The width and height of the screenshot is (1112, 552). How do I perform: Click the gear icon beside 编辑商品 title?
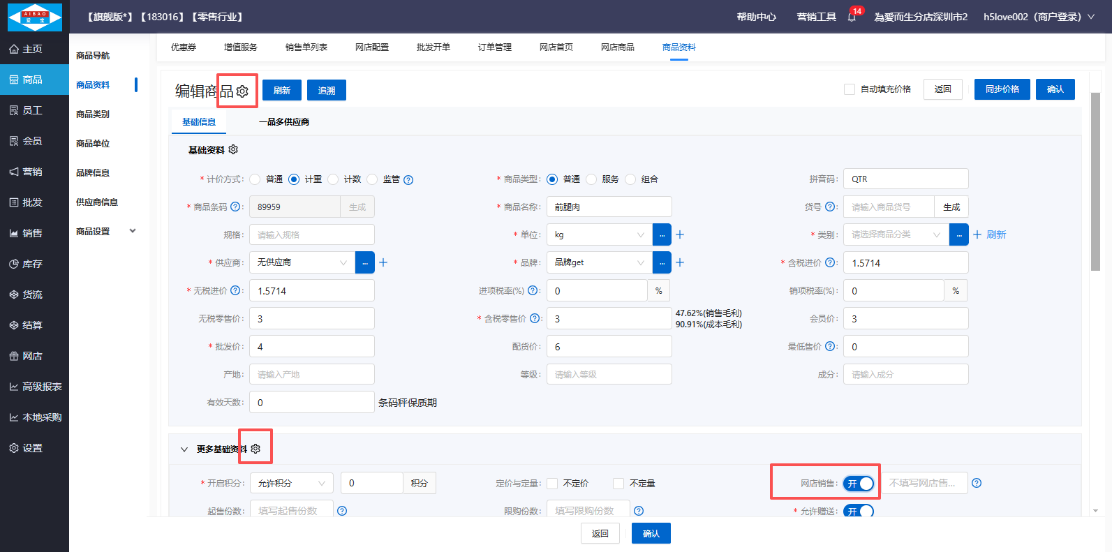pyautogui.click(x=242, y=91)
